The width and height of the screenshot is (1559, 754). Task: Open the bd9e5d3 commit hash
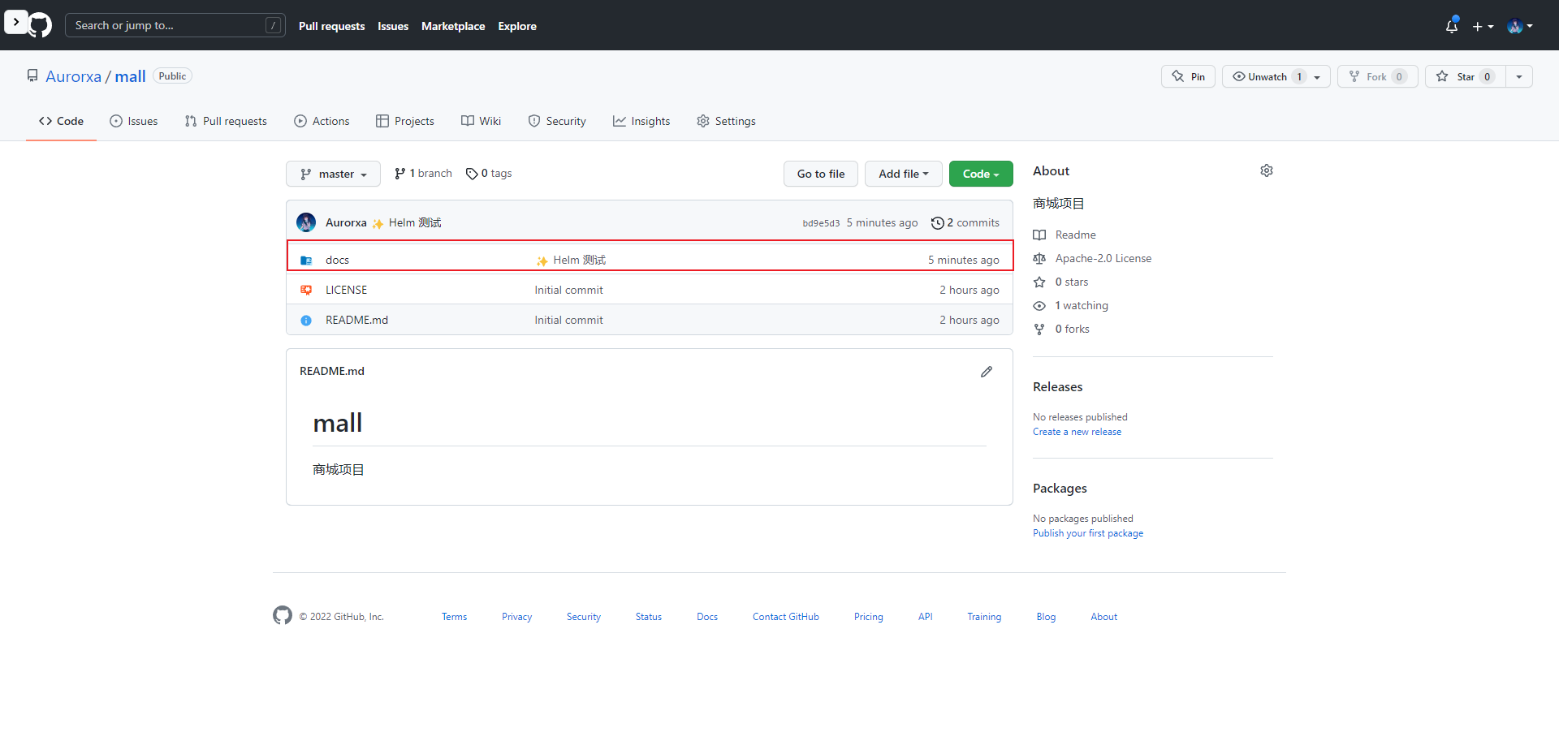(821, 223)
